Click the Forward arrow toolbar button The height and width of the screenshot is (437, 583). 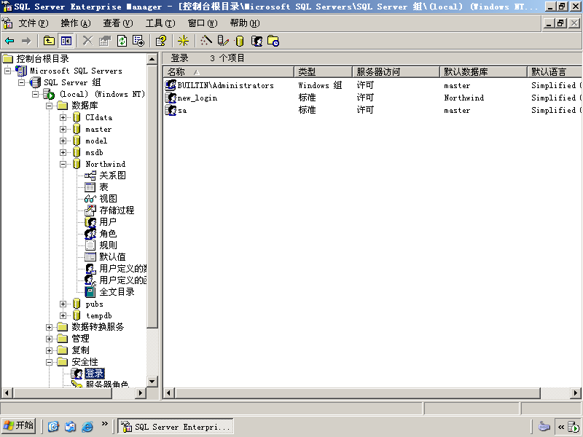26,41
